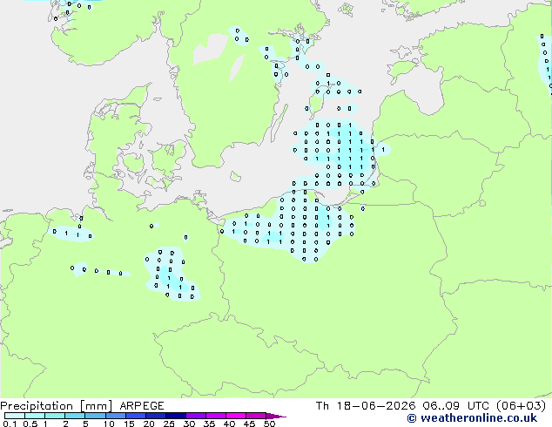Click the '50' legend scale label

click(x=269, y=424)
